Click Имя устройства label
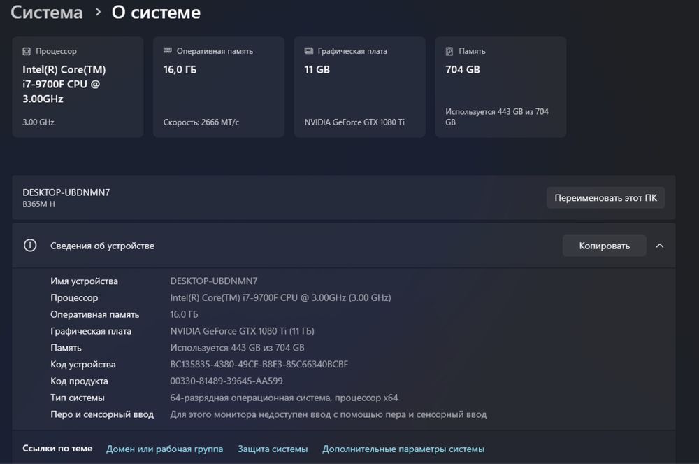699x464 pixels. [85, 281]
